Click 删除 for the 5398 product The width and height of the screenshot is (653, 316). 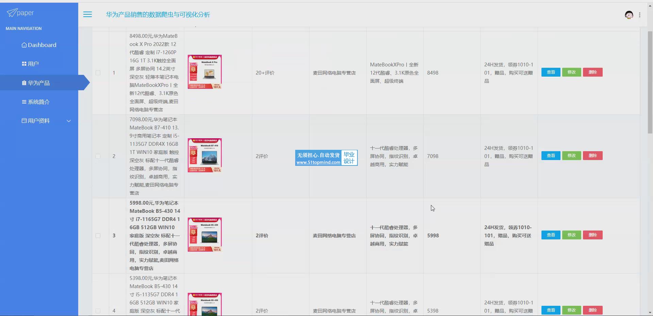(593, 310)
